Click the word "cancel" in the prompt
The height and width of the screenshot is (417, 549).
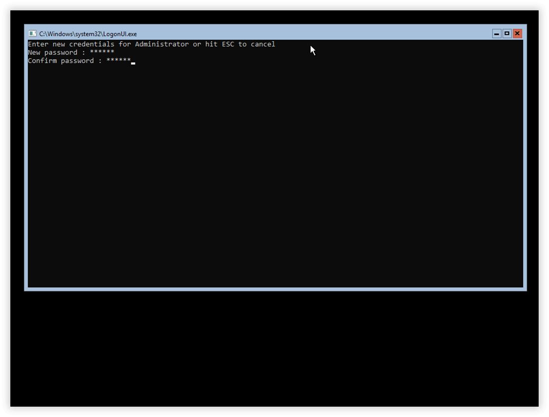(263, 44)
